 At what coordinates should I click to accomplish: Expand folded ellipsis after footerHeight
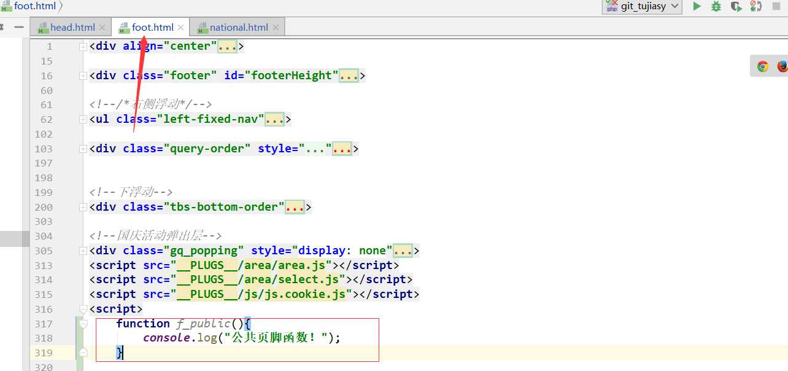pos(349,76)
